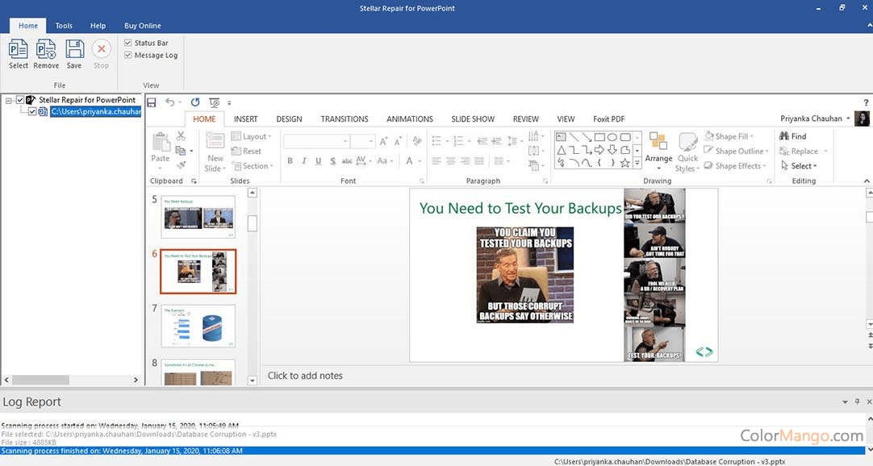Image resolution: width=873 pixels, height=466 pixels.
Task: Toggle the Message Log checkbox
Action: (128, 55)
